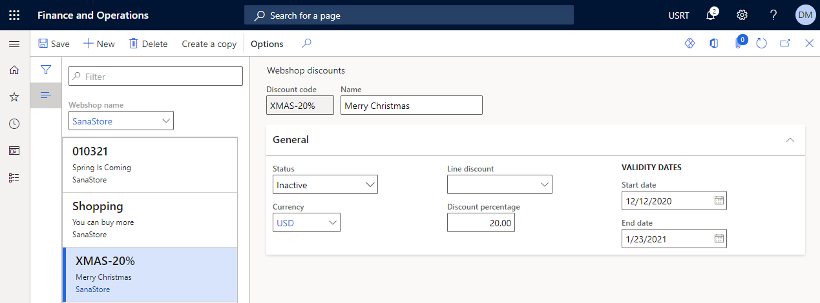
Task: Open Favorites star in sidebar
Action: [14, 97]
